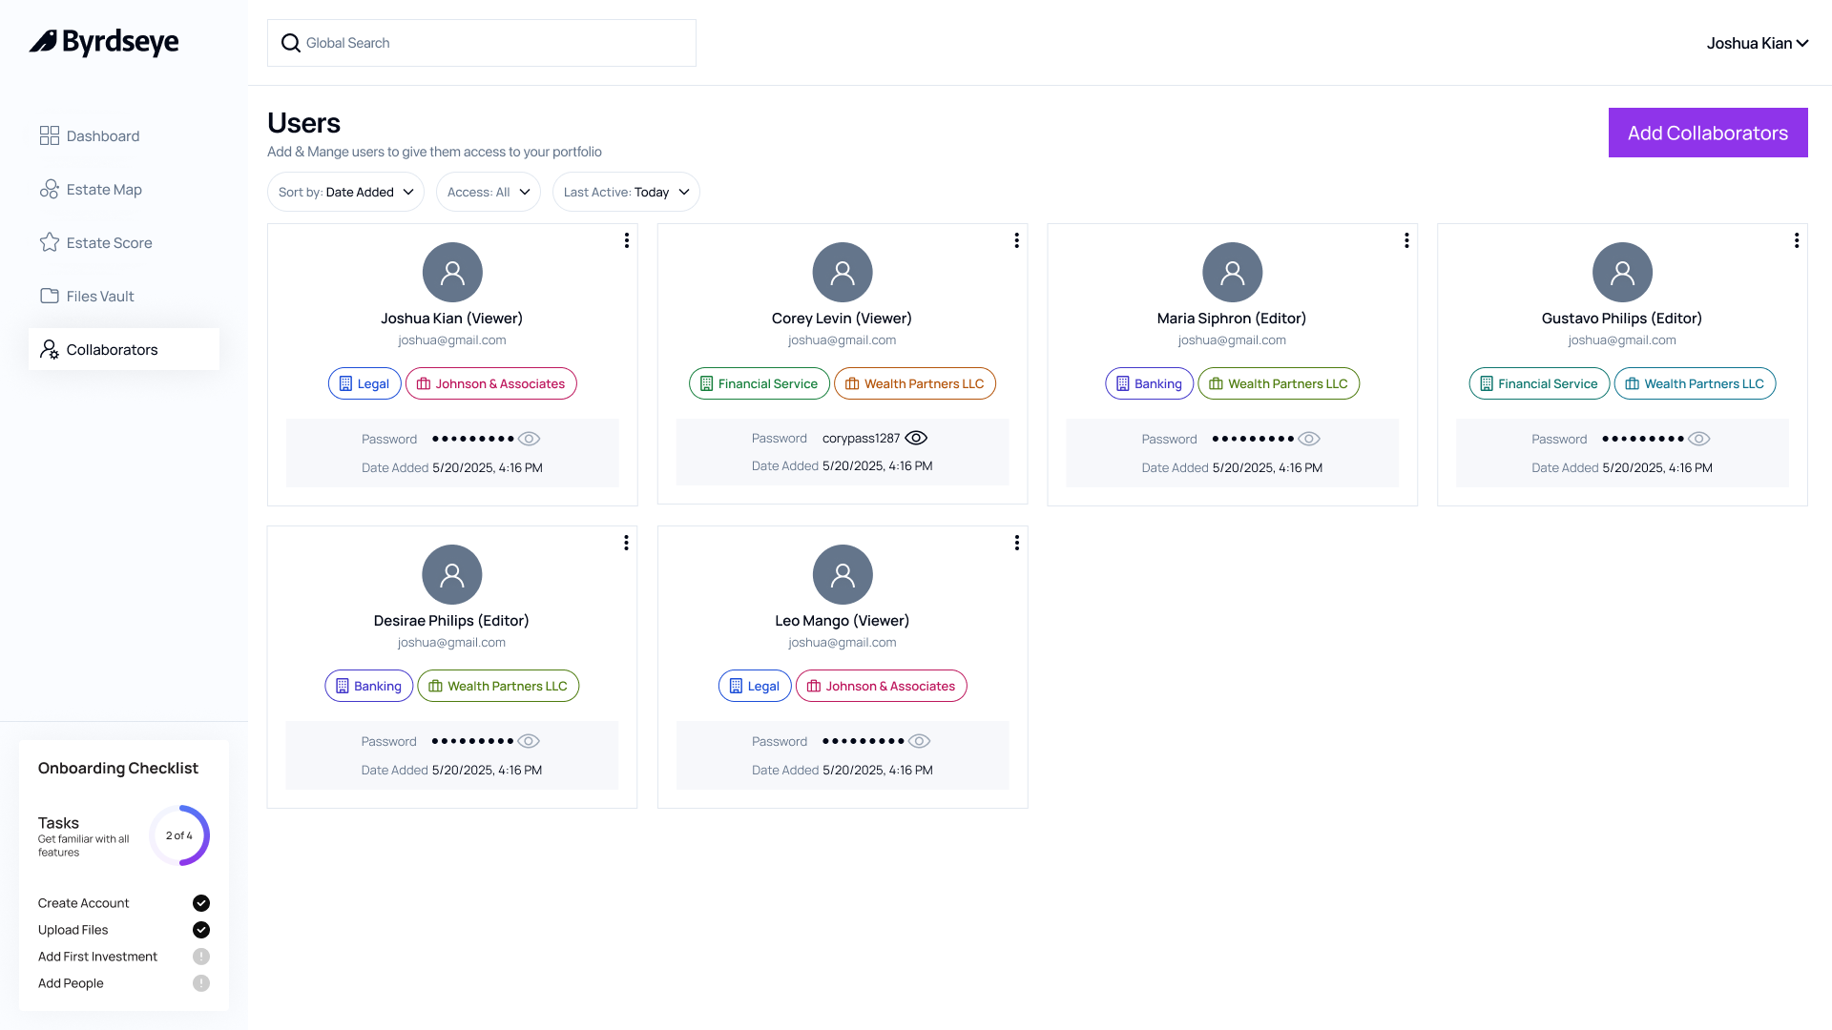Click Joshua Kian's avatar icon
Screen dimensions: 1832x1030
pyautogui.click(x=452, y=273)
